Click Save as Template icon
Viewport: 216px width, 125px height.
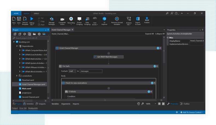[x=25, y=19]
